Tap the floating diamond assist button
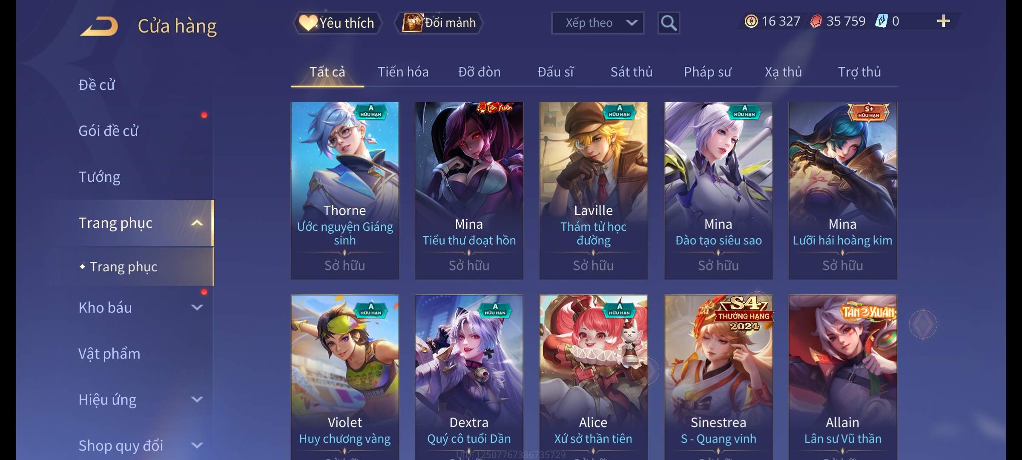 (923, 324)
